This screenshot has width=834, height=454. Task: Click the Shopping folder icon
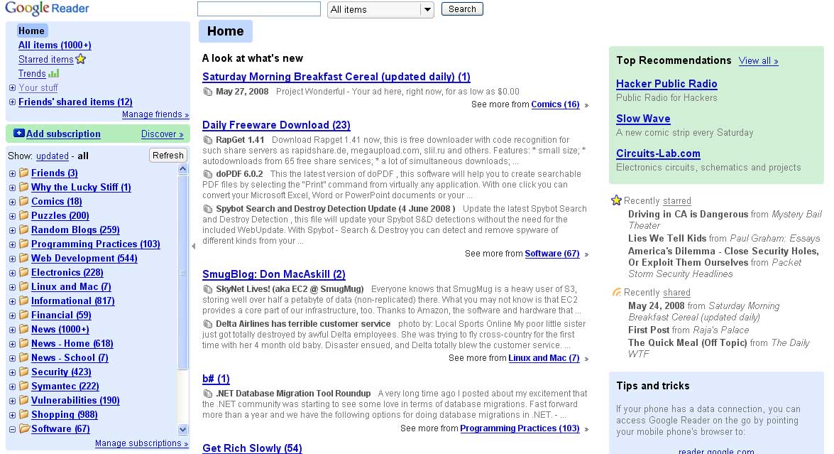pyautogui.click(x=24, y=414)
